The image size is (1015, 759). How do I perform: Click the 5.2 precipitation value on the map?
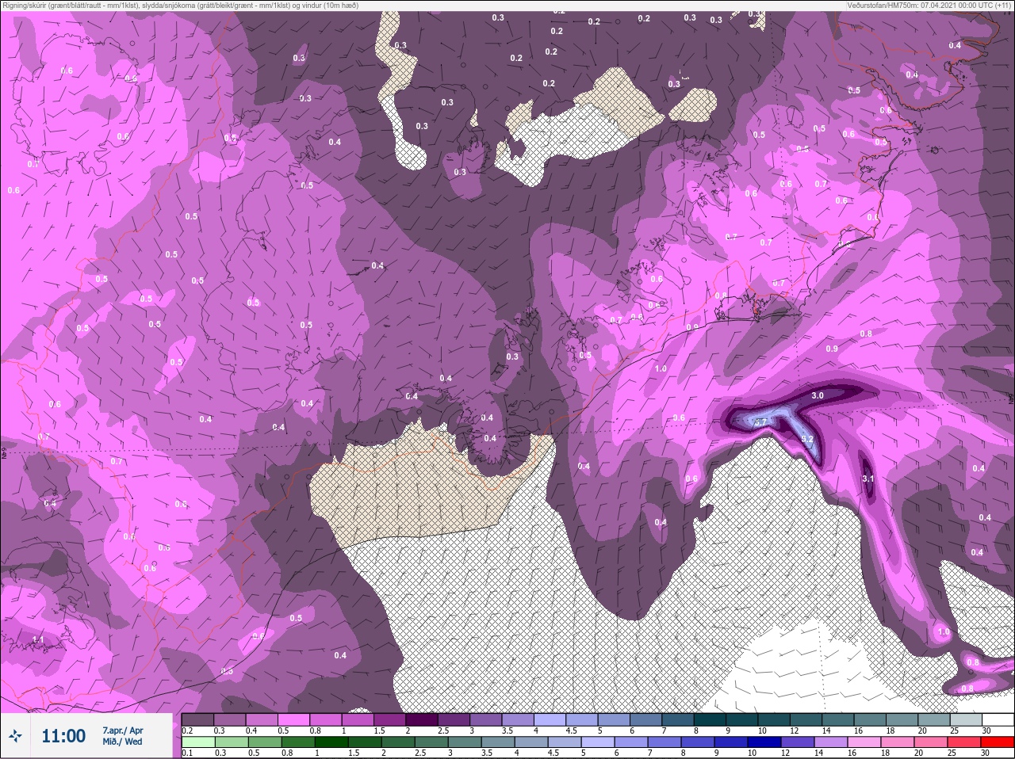(807, 438)
